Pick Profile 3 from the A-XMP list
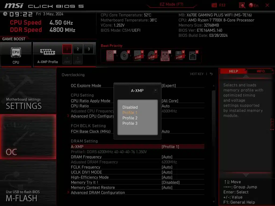Screen dimensions: 275x206 [130, 123]
